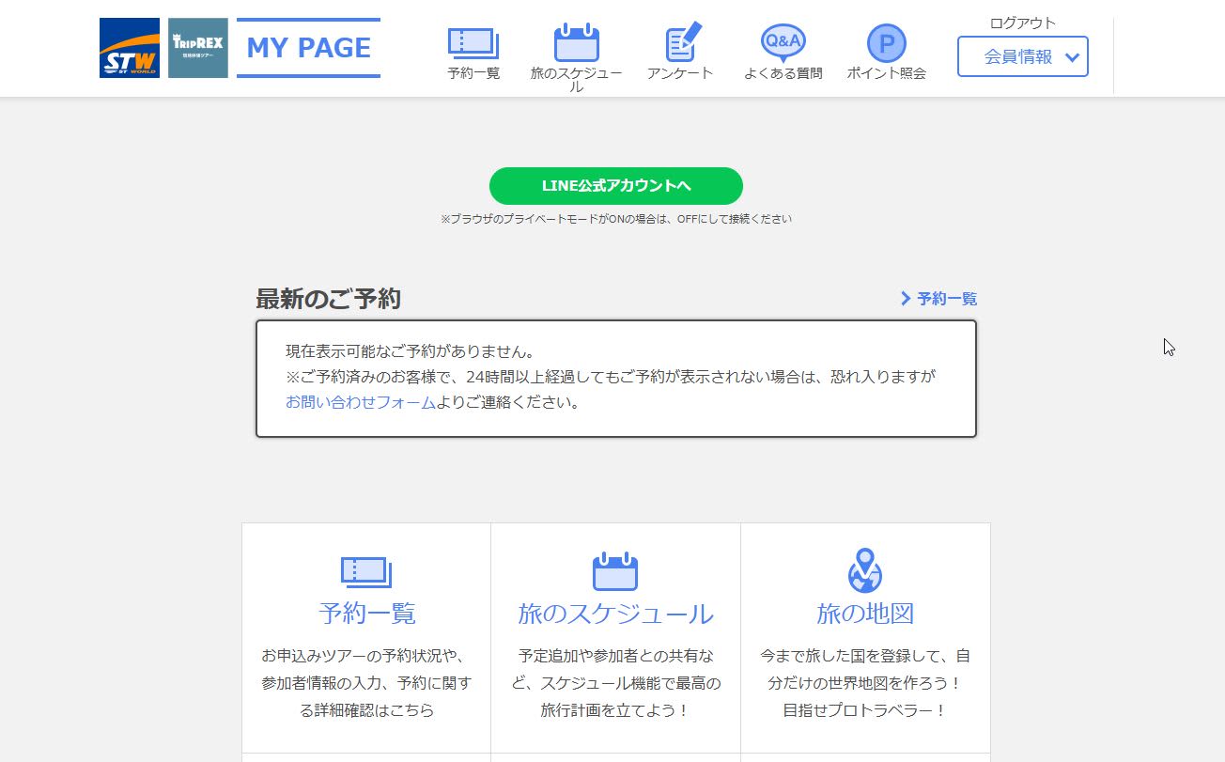Open the 予約一覧 link beside 最新のご予約
Image resolution: width=1225 pixels, height=762 pixels.
coord(947,299)
